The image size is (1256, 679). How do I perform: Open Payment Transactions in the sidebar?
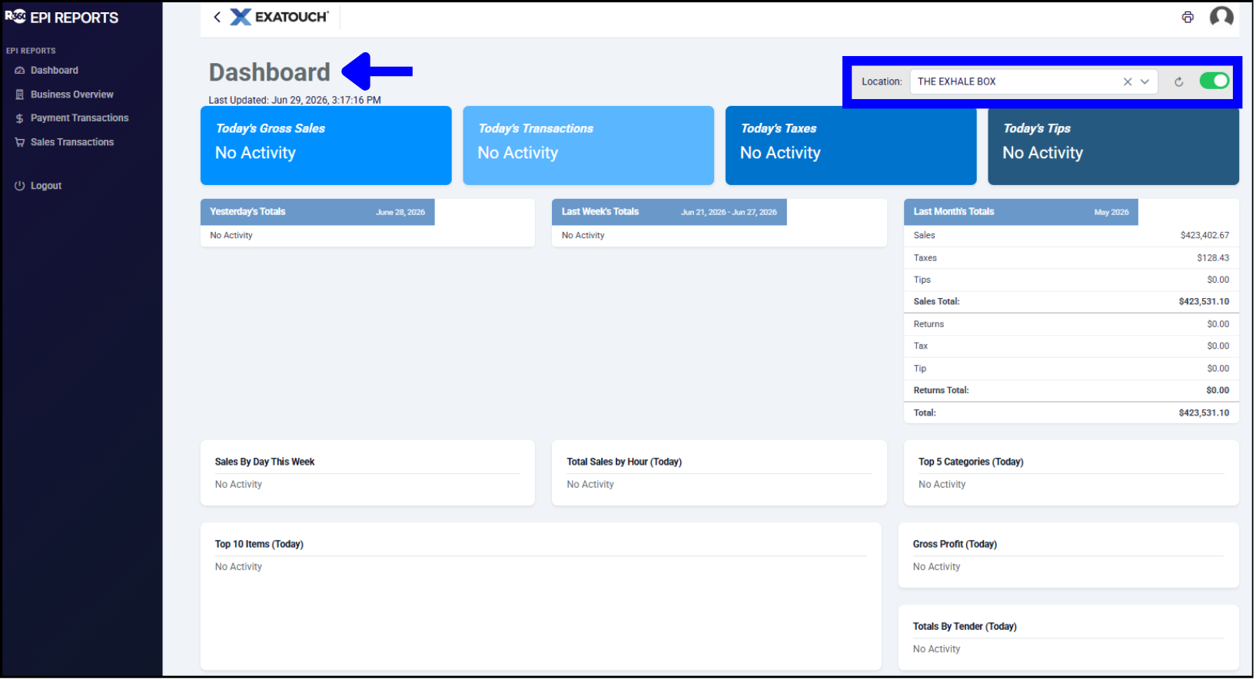point(80,118)
